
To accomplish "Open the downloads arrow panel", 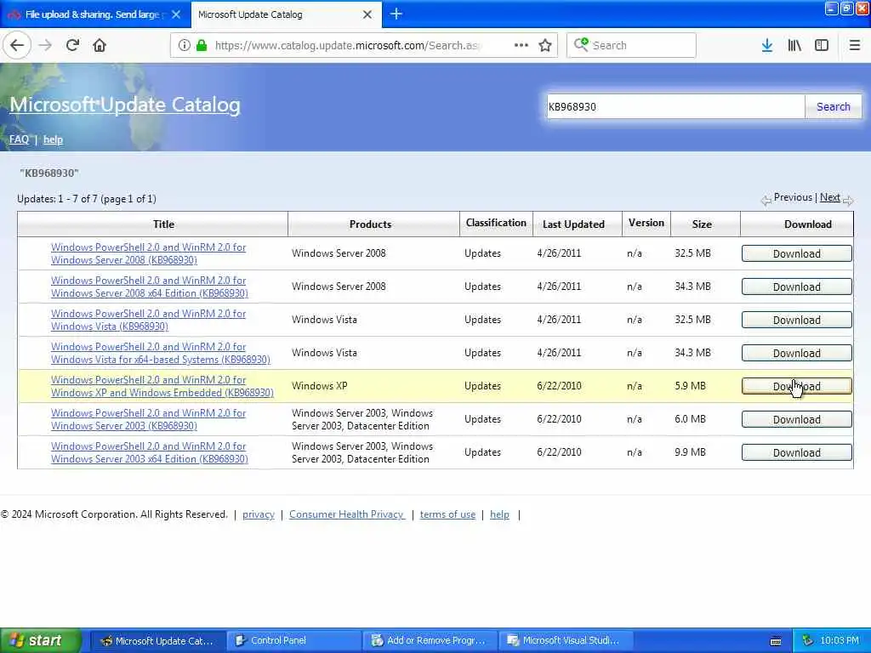I will (x=767, y=45).
